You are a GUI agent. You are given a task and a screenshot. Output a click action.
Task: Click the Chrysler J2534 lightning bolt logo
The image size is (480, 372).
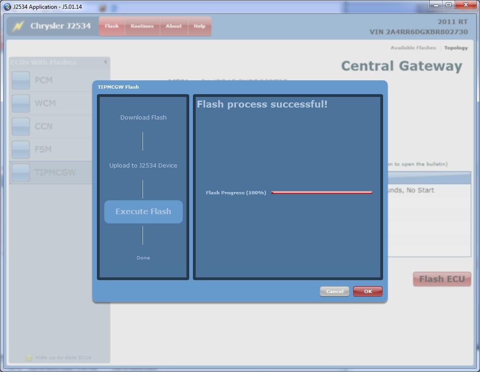(x=18, y=26)
